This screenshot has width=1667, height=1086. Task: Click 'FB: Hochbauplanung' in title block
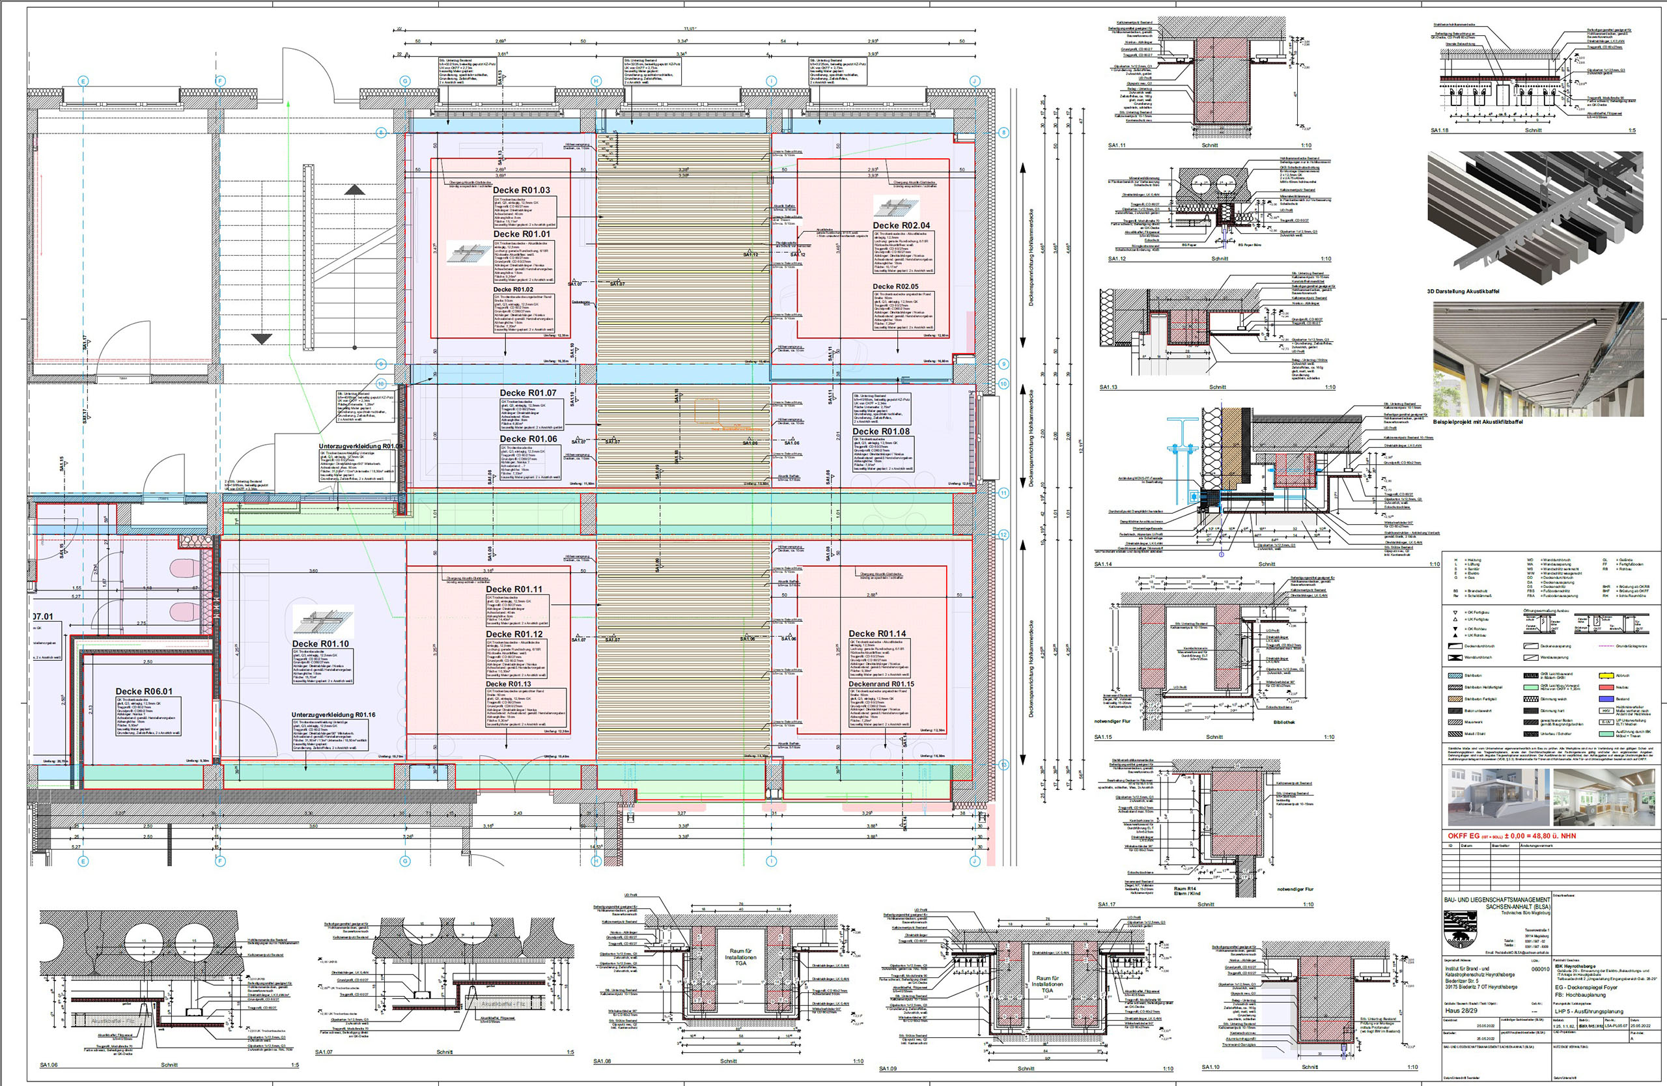[1581, 995]
